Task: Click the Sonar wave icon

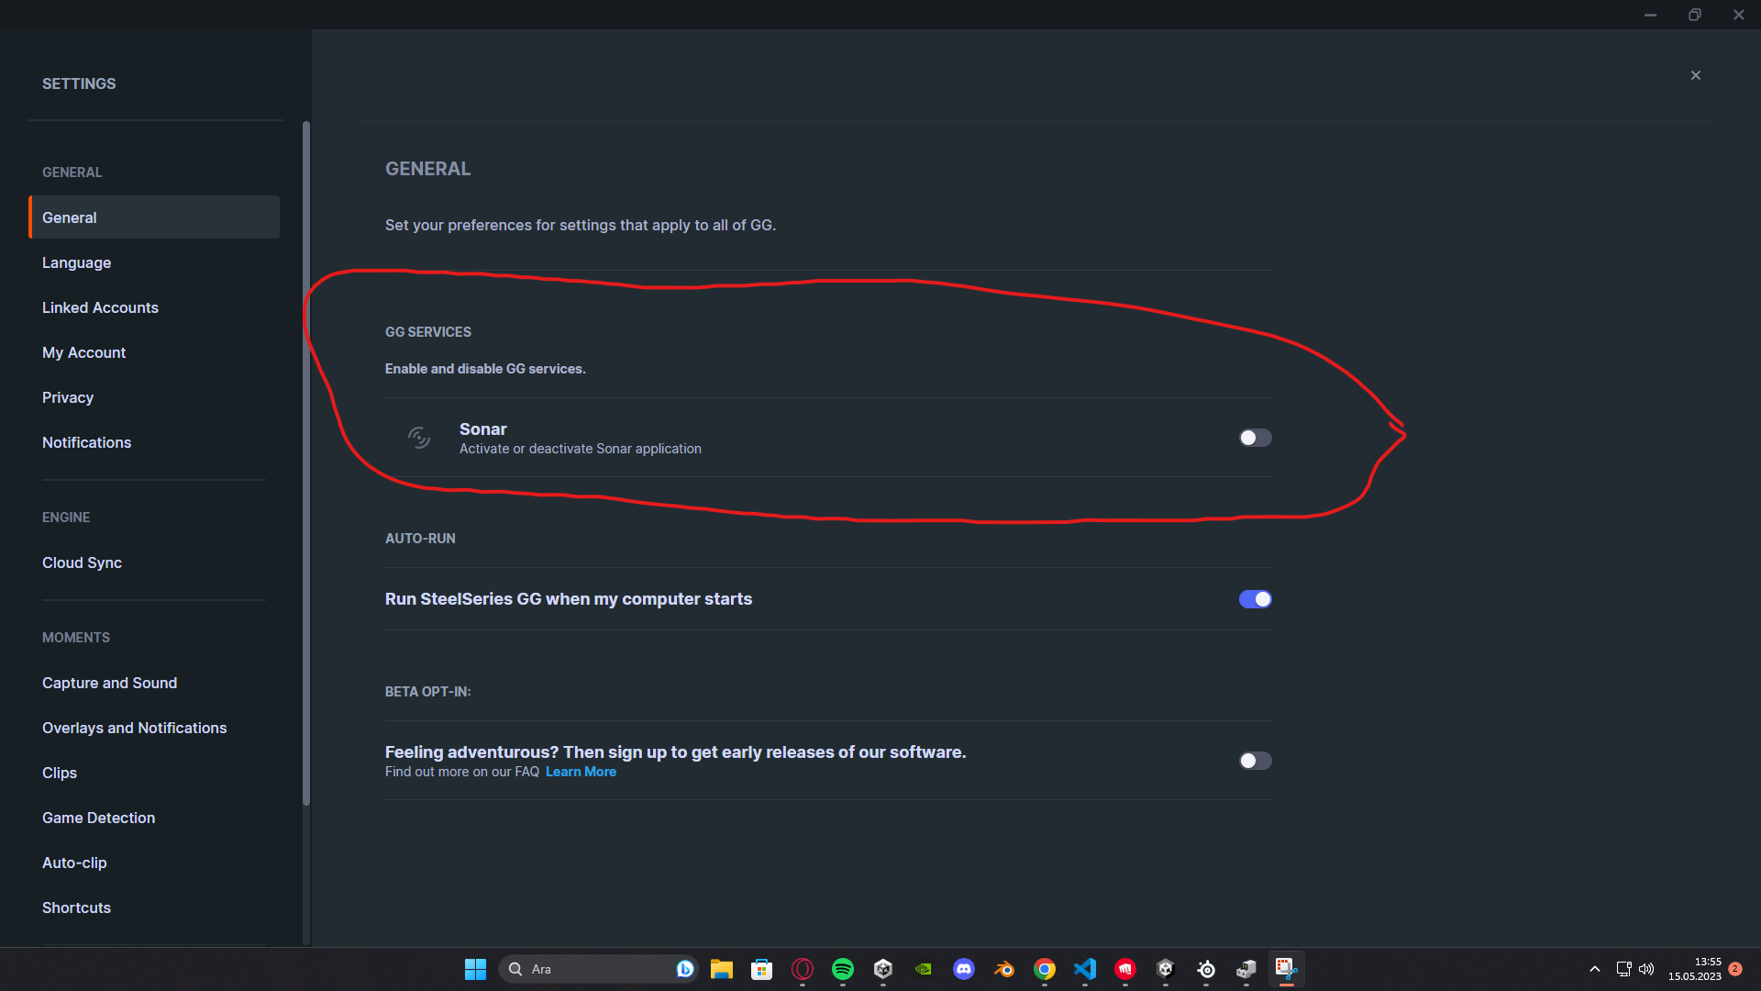Action: click(x=419, y=438)
